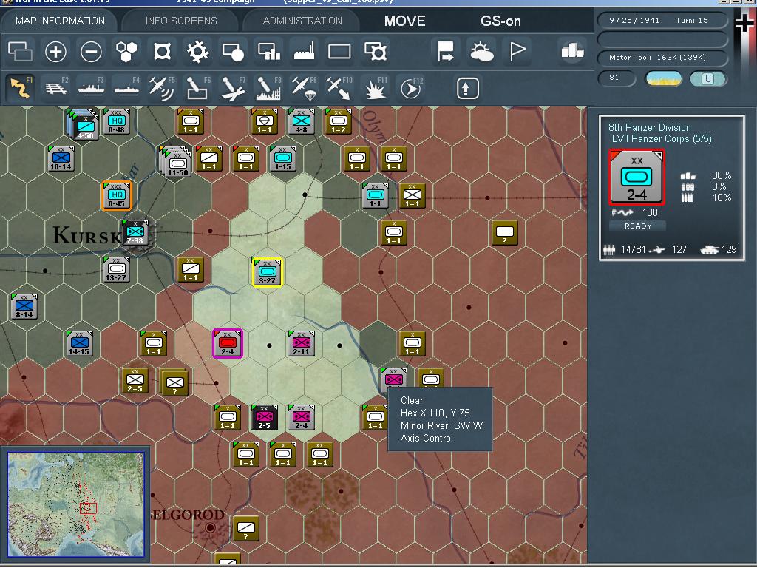This screenshot has height=568, width=757.
Task: Select the magenta-outlined red 2-4 unit
Action: [228, 343]
